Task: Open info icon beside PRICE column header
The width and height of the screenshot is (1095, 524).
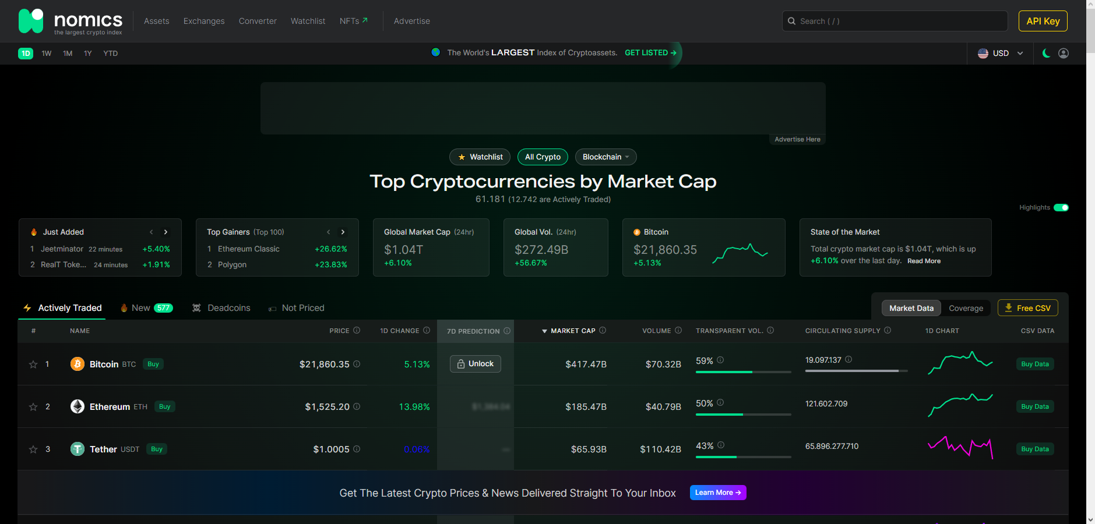Action: pos(357,330)
